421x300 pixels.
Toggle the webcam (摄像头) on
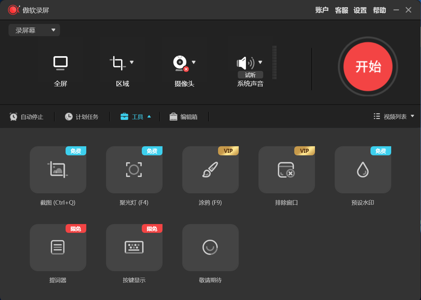180,63
